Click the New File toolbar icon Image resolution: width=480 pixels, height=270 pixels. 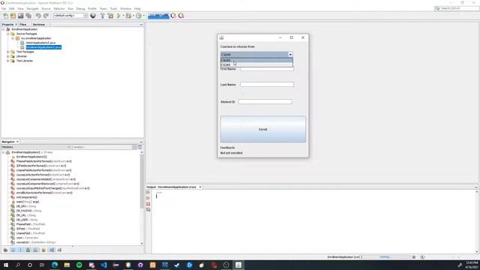click(x=5, y=16)
